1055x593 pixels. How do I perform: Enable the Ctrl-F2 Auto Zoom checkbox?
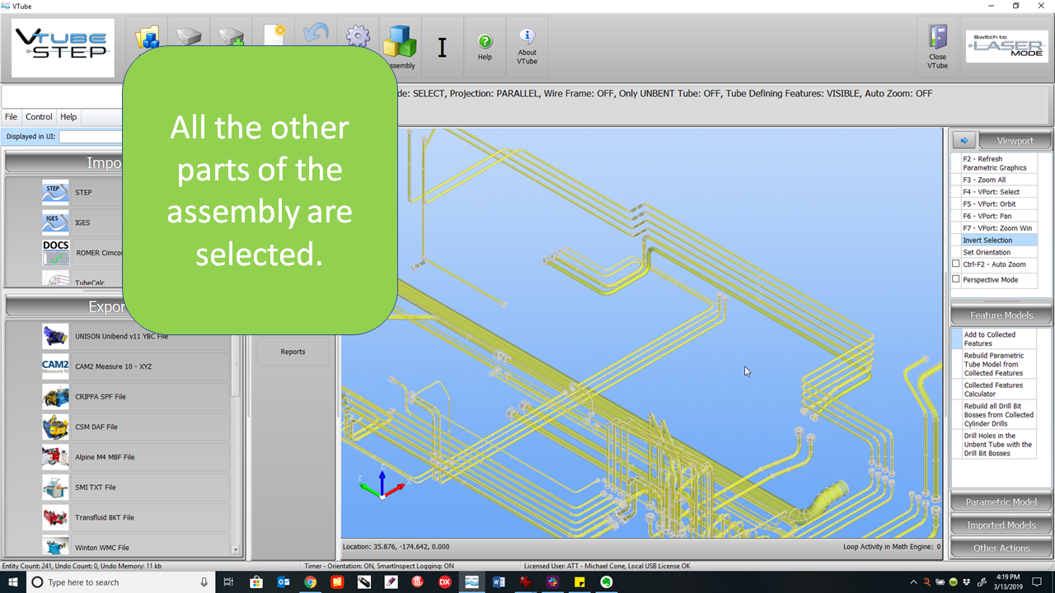pyautogui.click(x=956, y=264)
